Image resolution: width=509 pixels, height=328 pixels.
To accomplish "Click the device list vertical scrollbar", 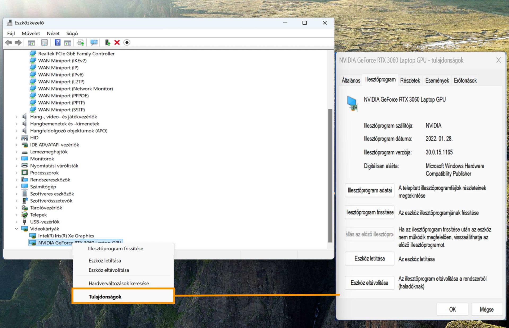I will tap(330, 175).
